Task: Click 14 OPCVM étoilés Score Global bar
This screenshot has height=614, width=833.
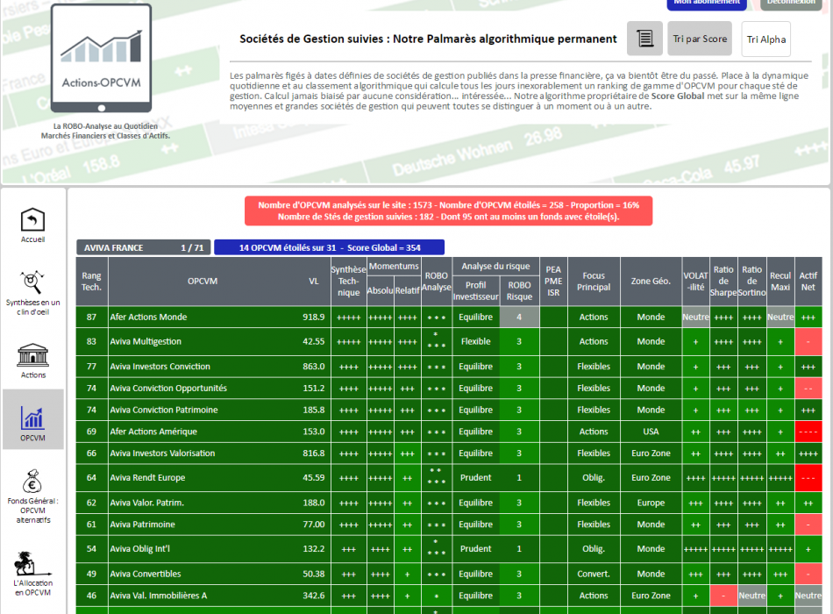Action: pyautogui.click(x=330, y=247)
